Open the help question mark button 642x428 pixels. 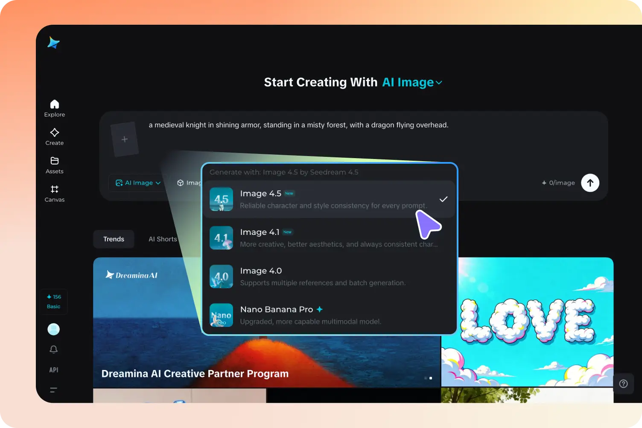pyautogui.click(x=624, y=384)
